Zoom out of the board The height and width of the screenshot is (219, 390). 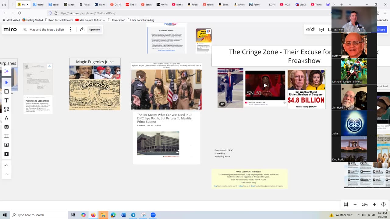pos(355,204)
